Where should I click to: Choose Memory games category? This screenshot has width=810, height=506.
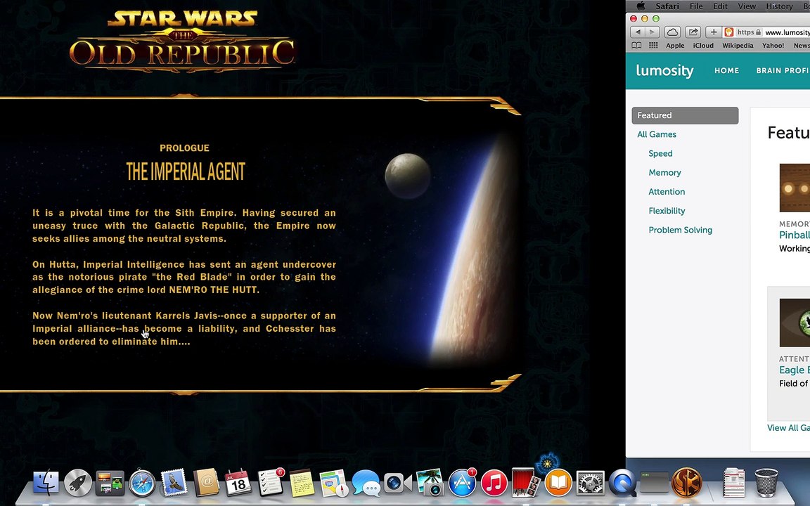(665, 172)
